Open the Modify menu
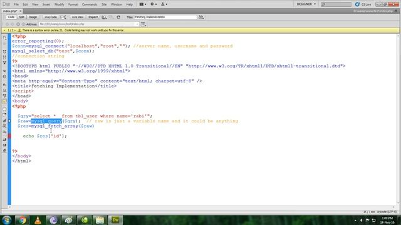The width and height of the screenshot is (401, 225). pyautogui.click(x=60, y=4)
